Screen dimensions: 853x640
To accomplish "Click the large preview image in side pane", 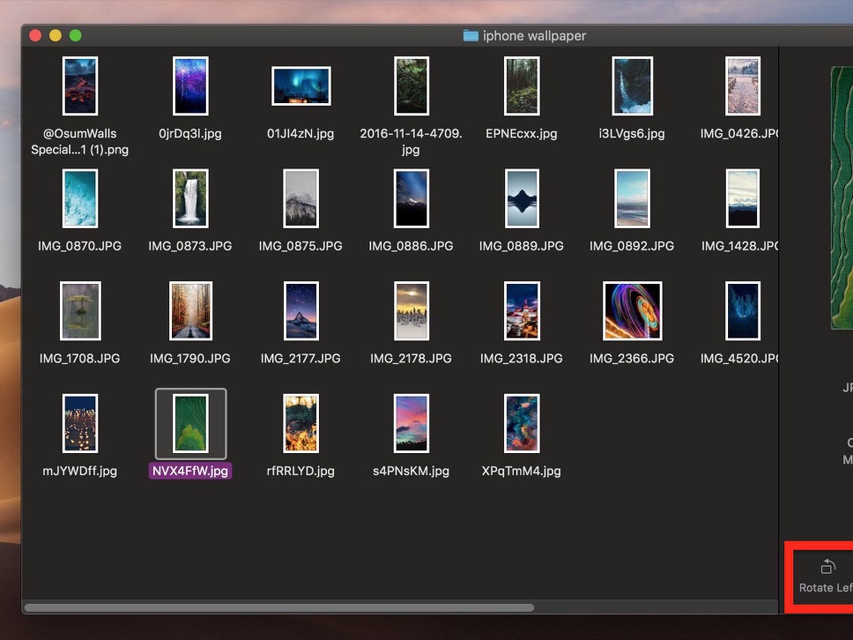I will point(842,197).
